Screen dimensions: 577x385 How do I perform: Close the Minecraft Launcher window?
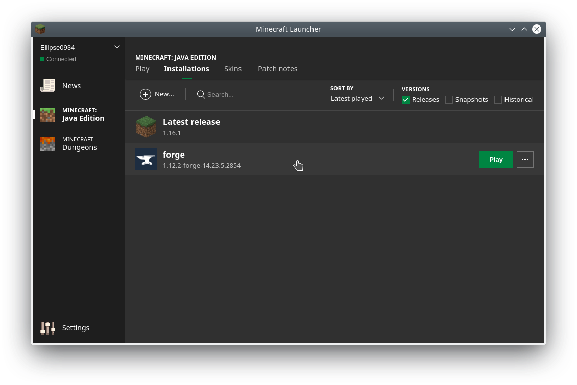click(x=537, y=29)
